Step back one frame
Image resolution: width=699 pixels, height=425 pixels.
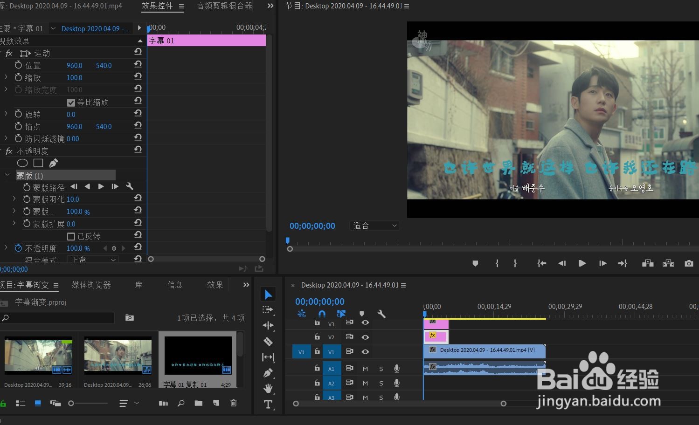point(562,263)
